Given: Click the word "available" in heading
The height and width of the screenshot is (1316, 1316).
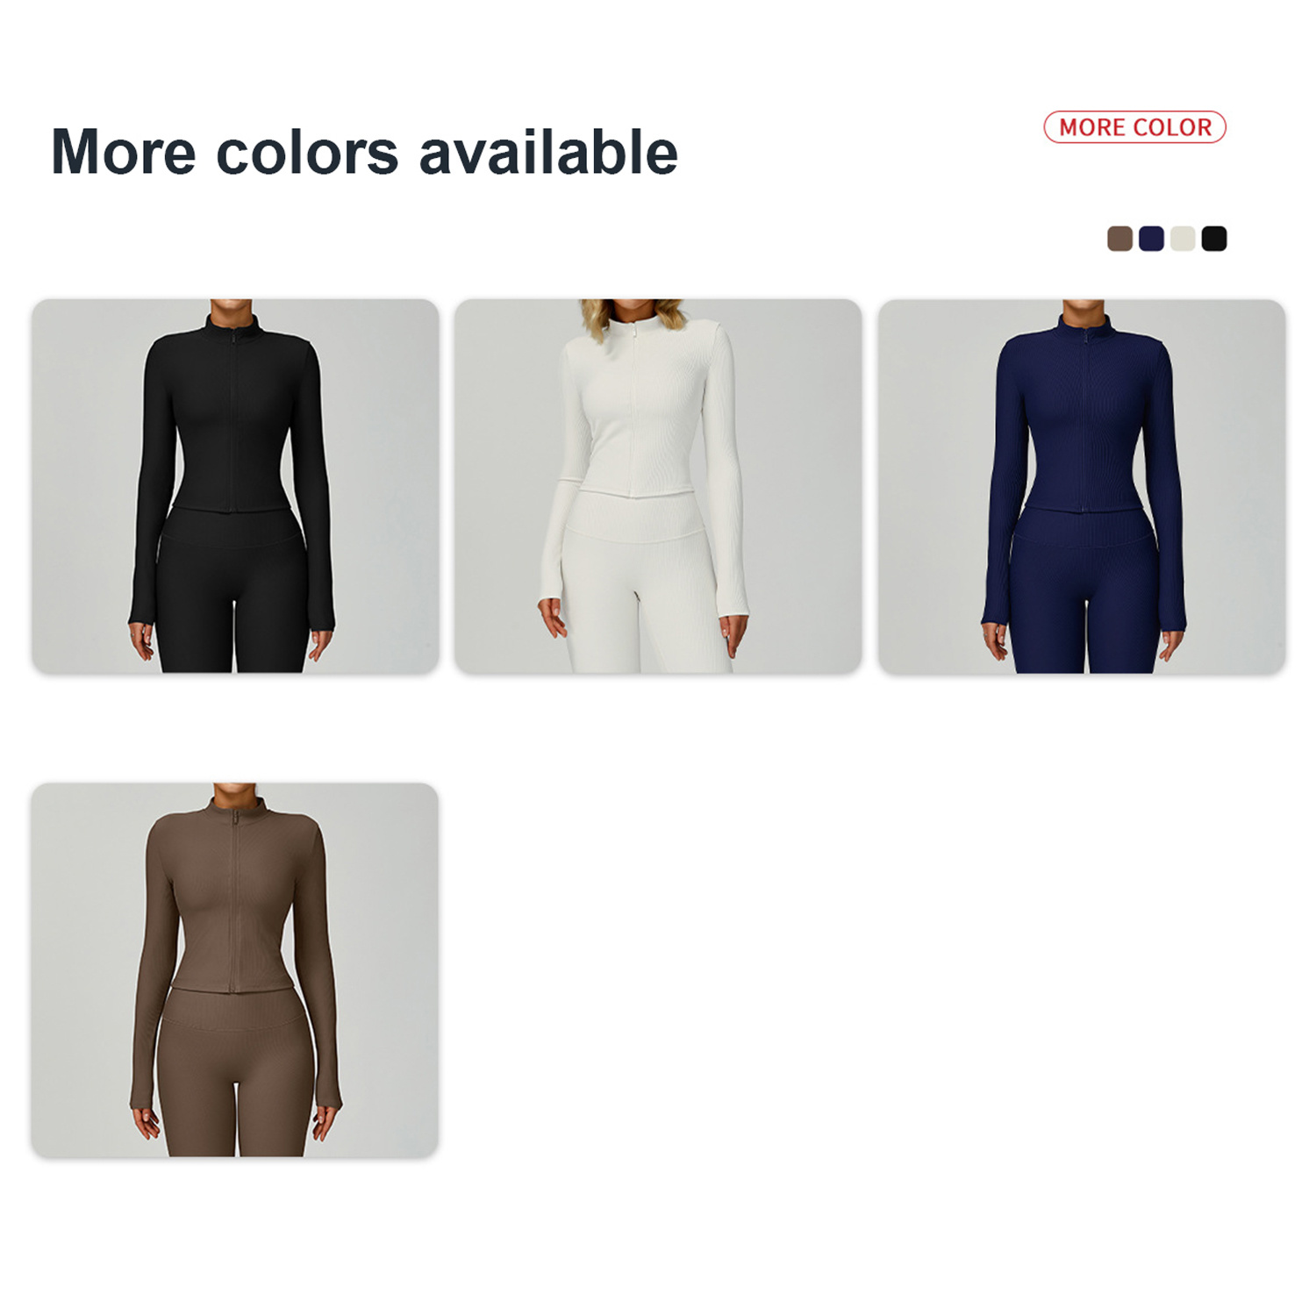Looking at the screenshot, I should point(548,152).
